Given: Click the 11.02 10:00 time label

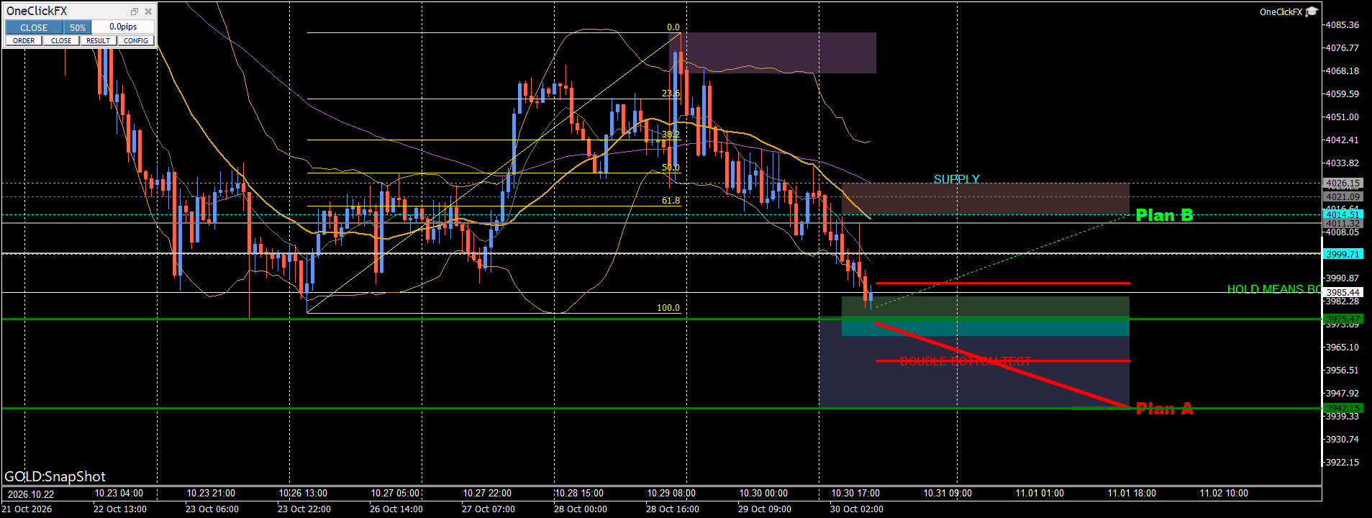Looking at the screenshot, I should (1224, 494).
